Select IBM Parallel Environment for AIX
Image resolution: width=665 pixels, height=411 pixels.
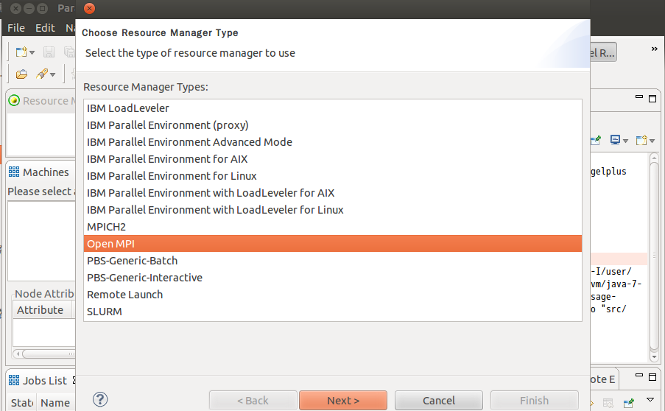(x=333, y=159)
